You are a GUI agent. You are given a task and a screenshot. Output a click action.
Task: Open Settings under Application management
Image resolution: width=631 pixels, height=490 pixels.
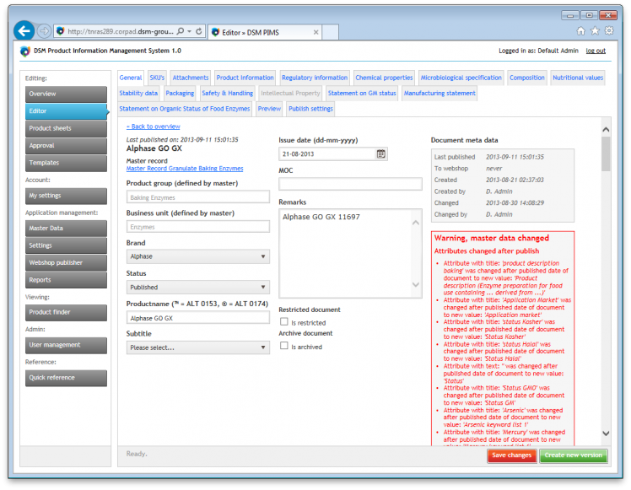coord(66,245)
